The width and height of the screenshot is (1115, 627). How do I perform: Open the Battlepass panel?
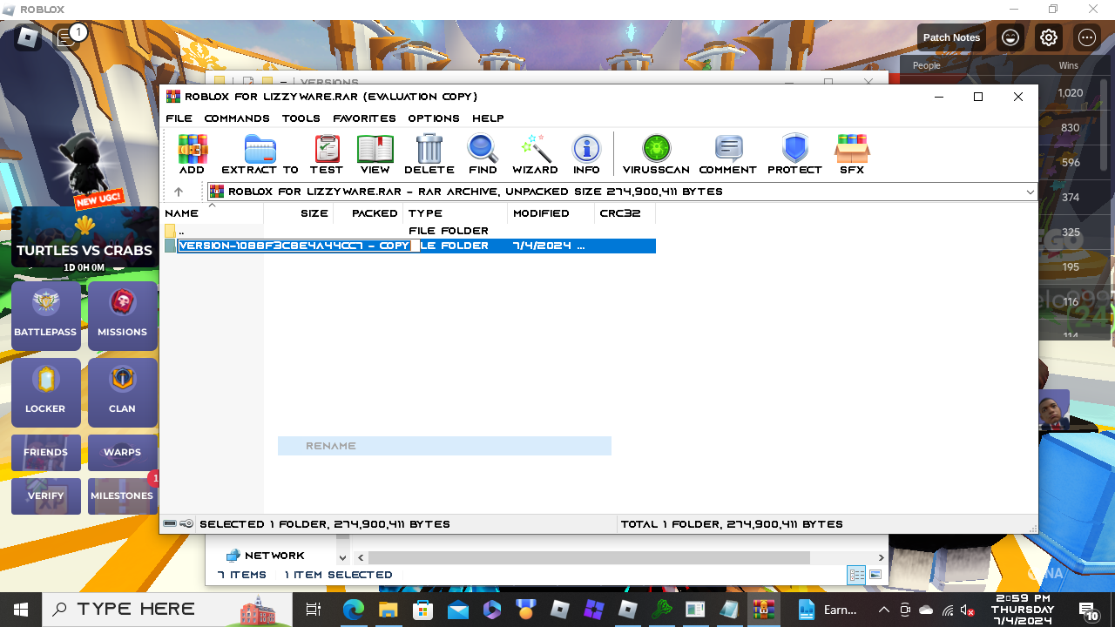point(45,315)
